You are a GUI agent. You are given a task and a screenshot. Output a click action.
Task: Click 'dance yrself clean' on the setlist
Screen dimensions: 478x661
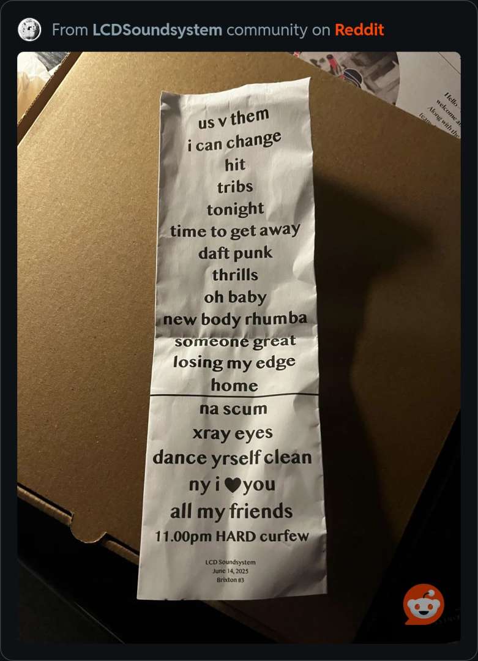pyautogui.click(x=232, y=458)
